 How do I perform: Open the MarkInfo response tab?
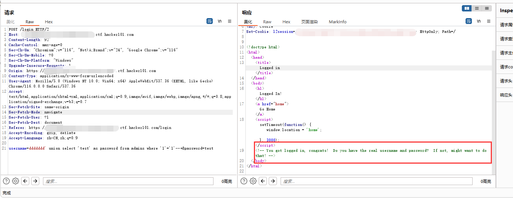tap(338, 22)
